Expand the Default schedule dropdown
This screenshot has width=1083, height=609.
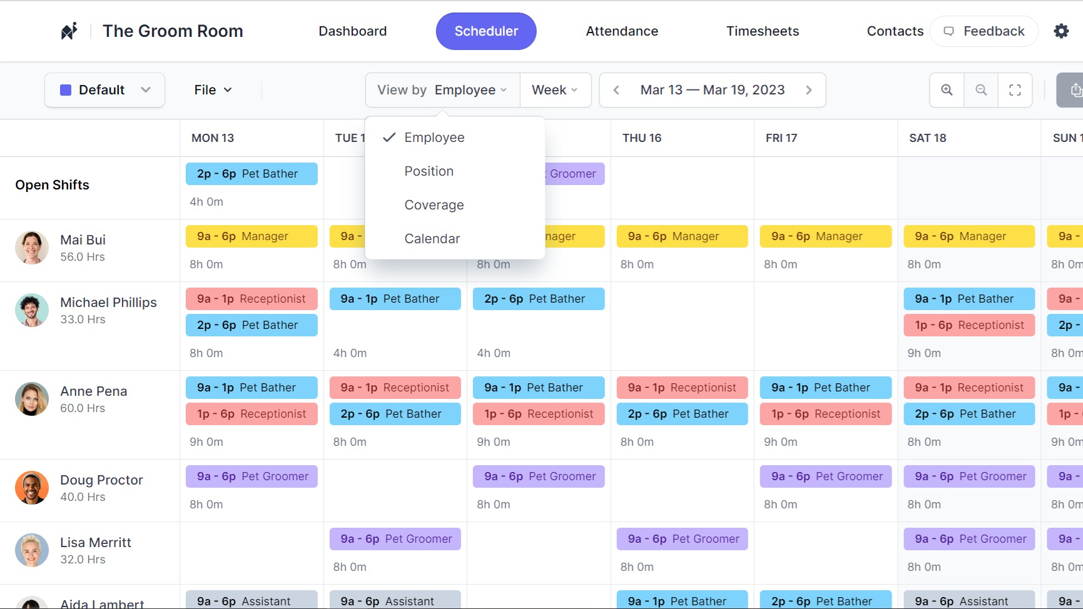104,90
